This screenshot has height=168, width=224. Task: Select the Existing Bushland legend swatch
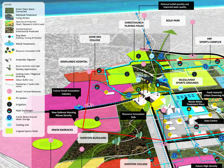tap(10, 30)
